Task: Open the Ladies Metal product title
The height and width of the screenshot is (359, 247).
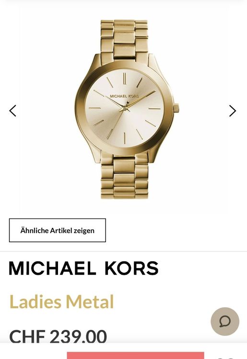Action: point(62,302)
